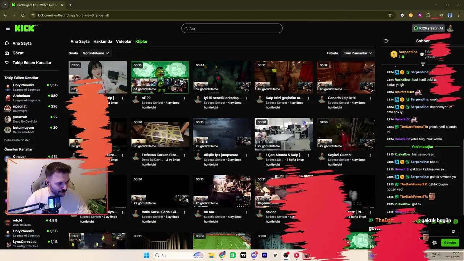Click Serpentiina username in the chat leaderboard
Viewport: 464px width, 261px height.
(x=408, y=52)
